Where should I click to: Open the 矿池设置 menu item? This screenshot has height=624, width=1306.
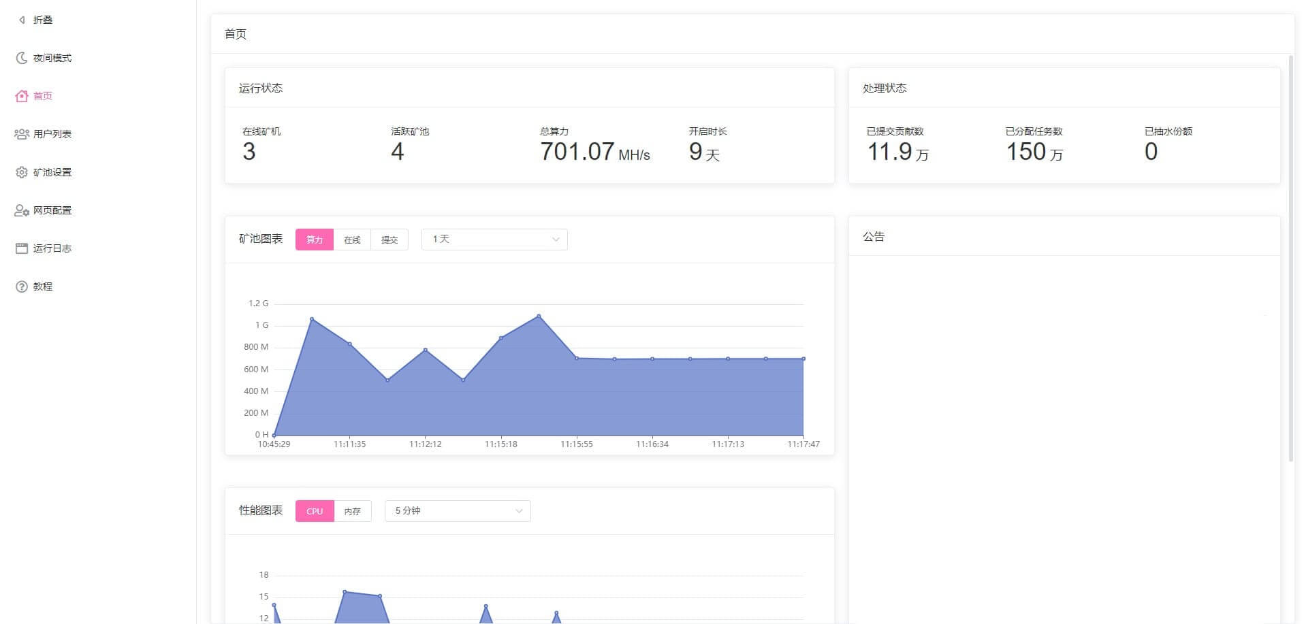point(52,172)
